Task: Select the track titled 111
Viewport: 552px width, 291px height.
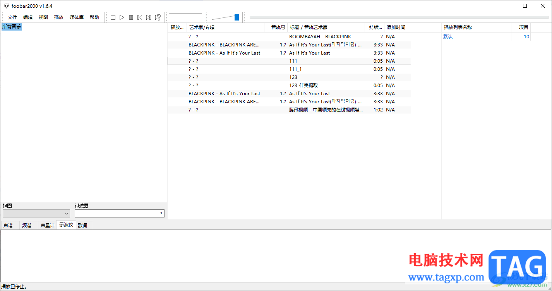Action: (289, 61)
